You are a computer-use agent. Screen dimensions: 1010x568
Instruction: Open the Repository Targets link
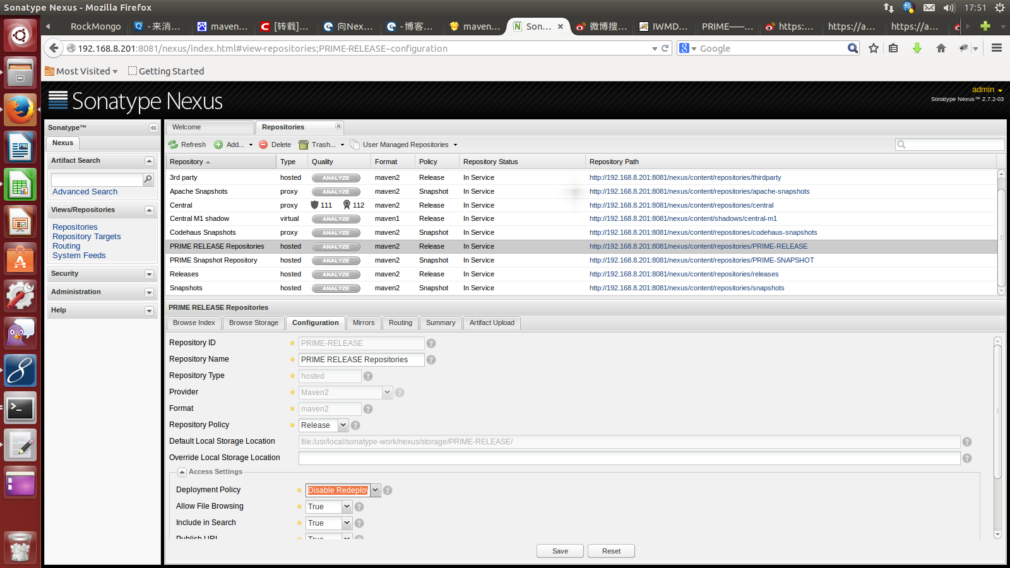[x=86, y=237]
